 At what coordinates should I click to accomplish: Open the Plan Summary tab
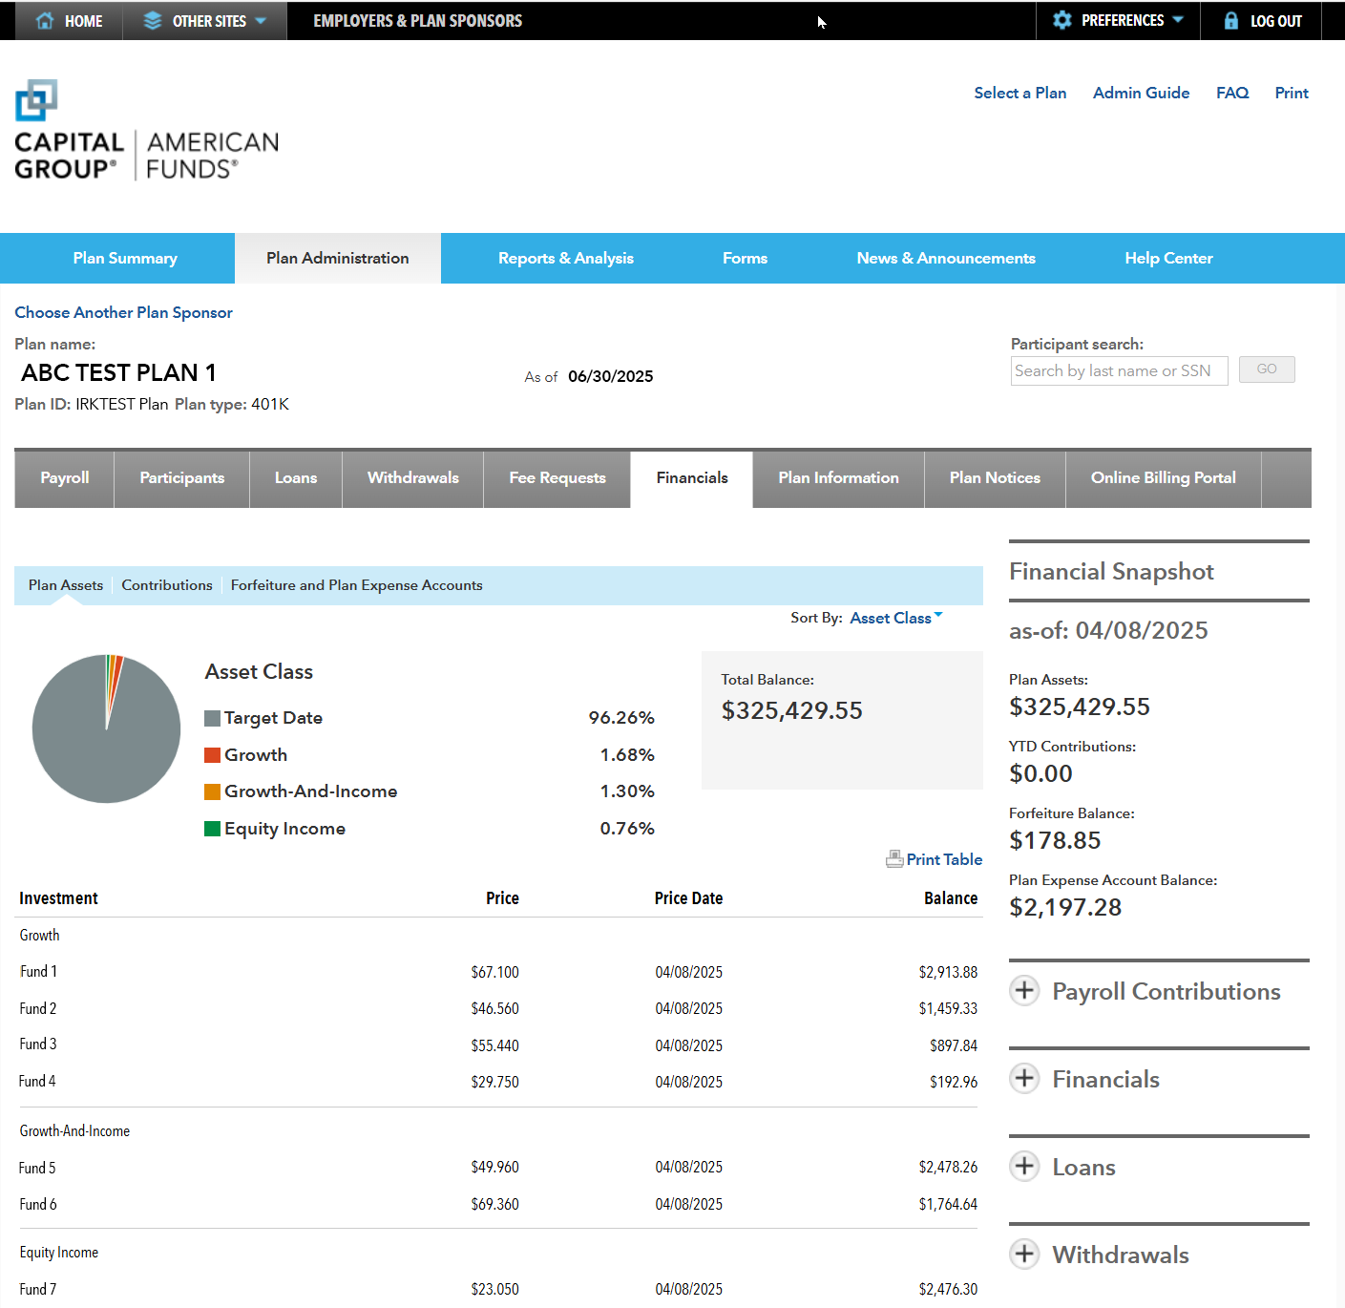124,258
